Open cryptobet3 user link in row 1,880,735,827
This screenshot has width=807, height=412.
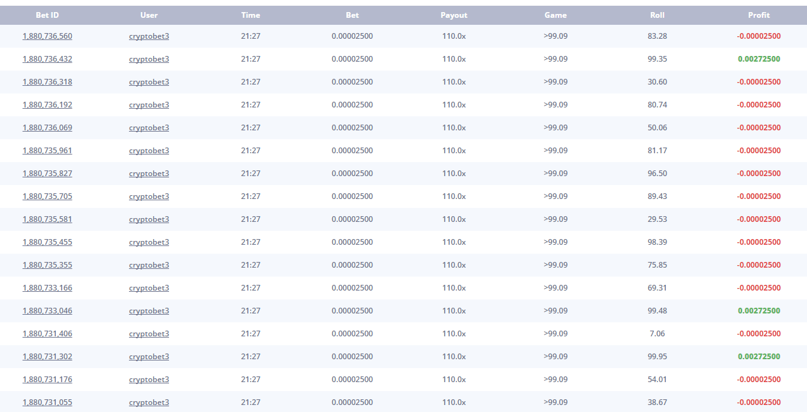[x=149, y=174]
